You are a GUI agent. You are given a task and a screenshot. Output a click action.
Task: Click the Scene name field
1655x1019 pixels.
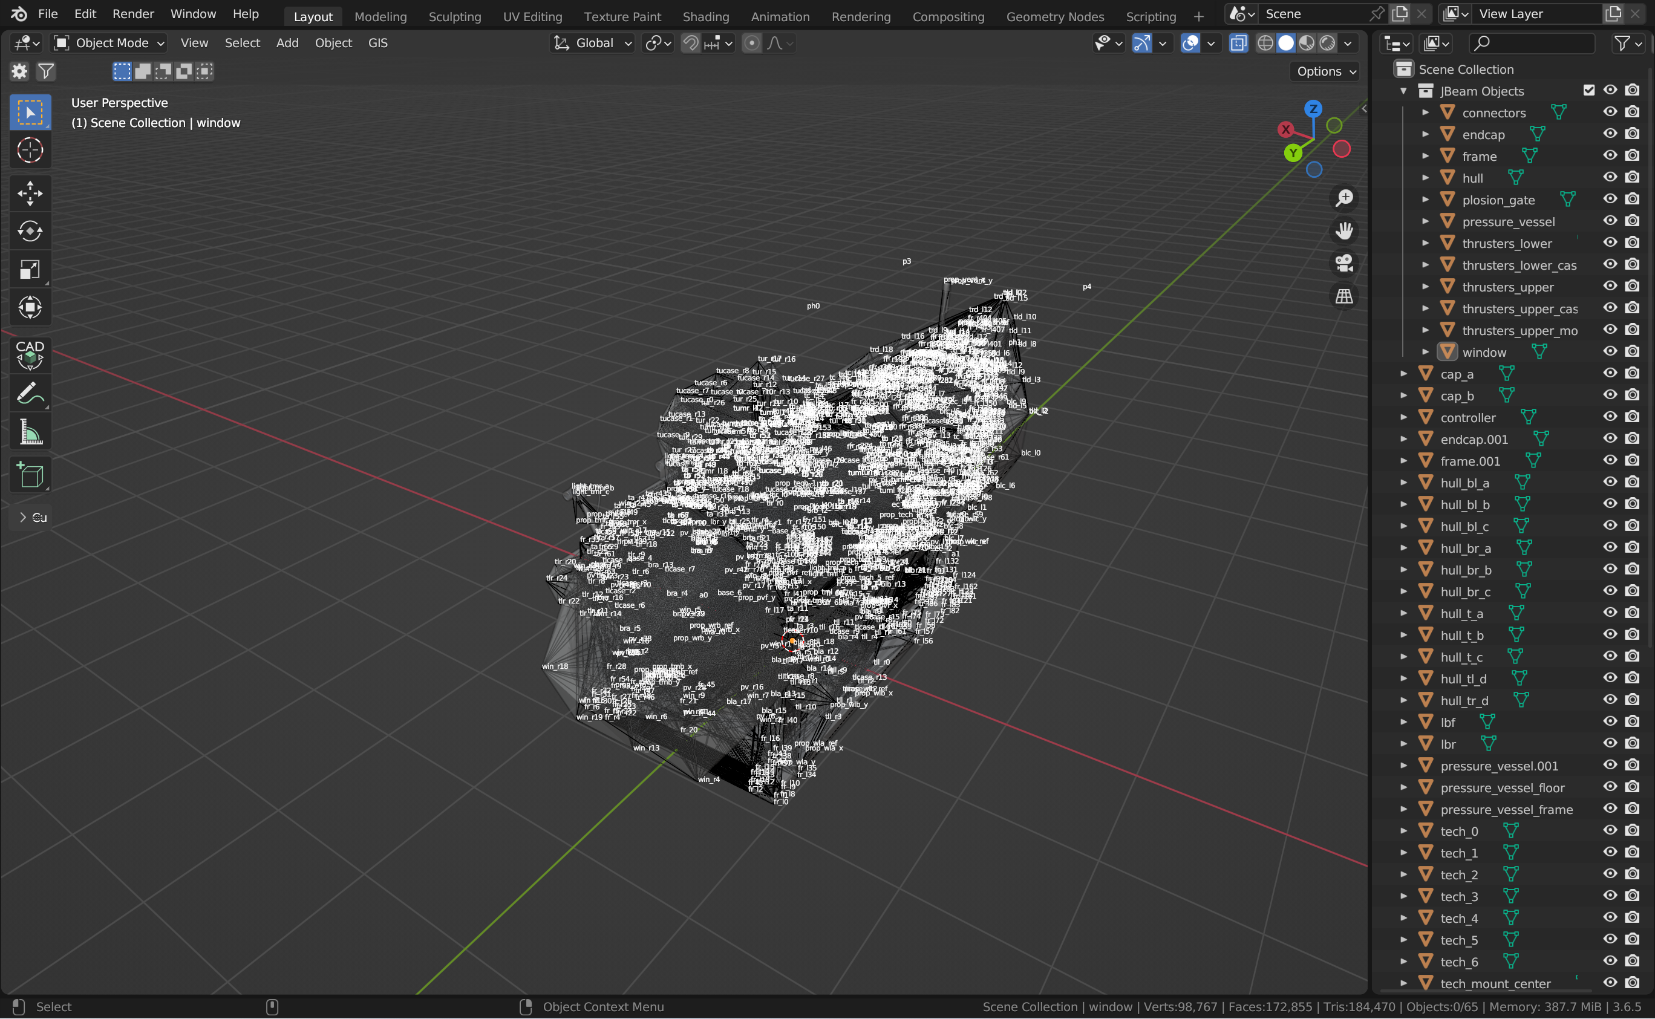tap(1313, 13)
